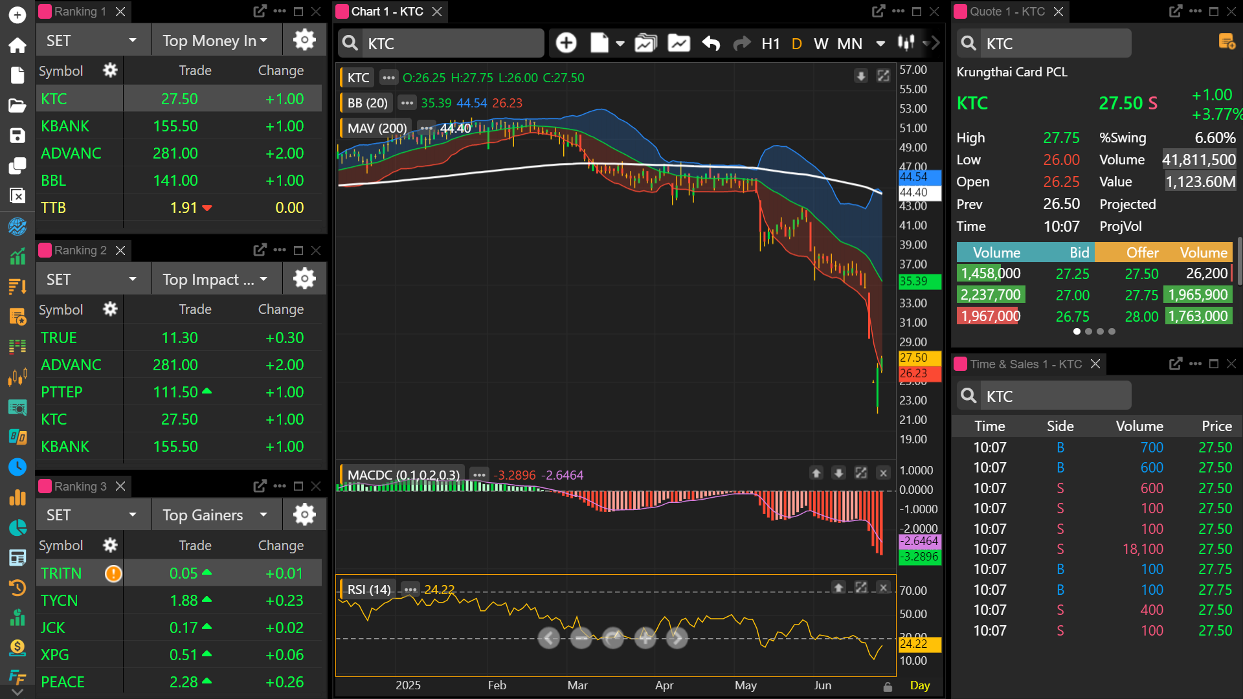Open the chart folder icon in chart toolbar
The height and width of the screenshot is (699, 1243).
coord(645,43)
